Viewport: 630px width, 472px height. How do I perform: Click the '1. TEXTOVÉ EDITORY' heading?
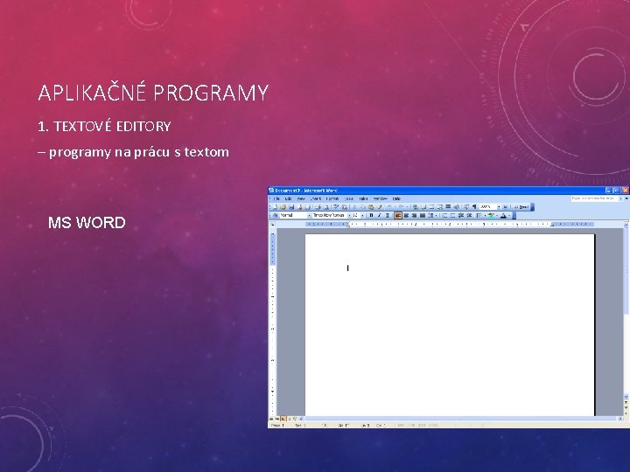[x=104, y=127]
